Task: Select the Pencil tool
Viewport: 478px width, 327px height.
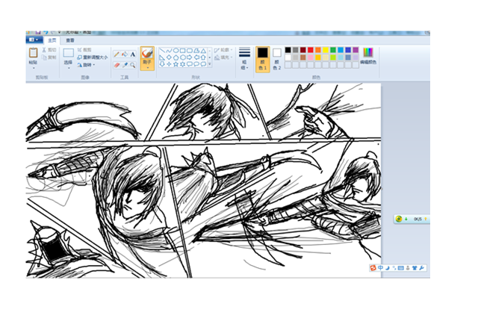Action: (117, 54)
